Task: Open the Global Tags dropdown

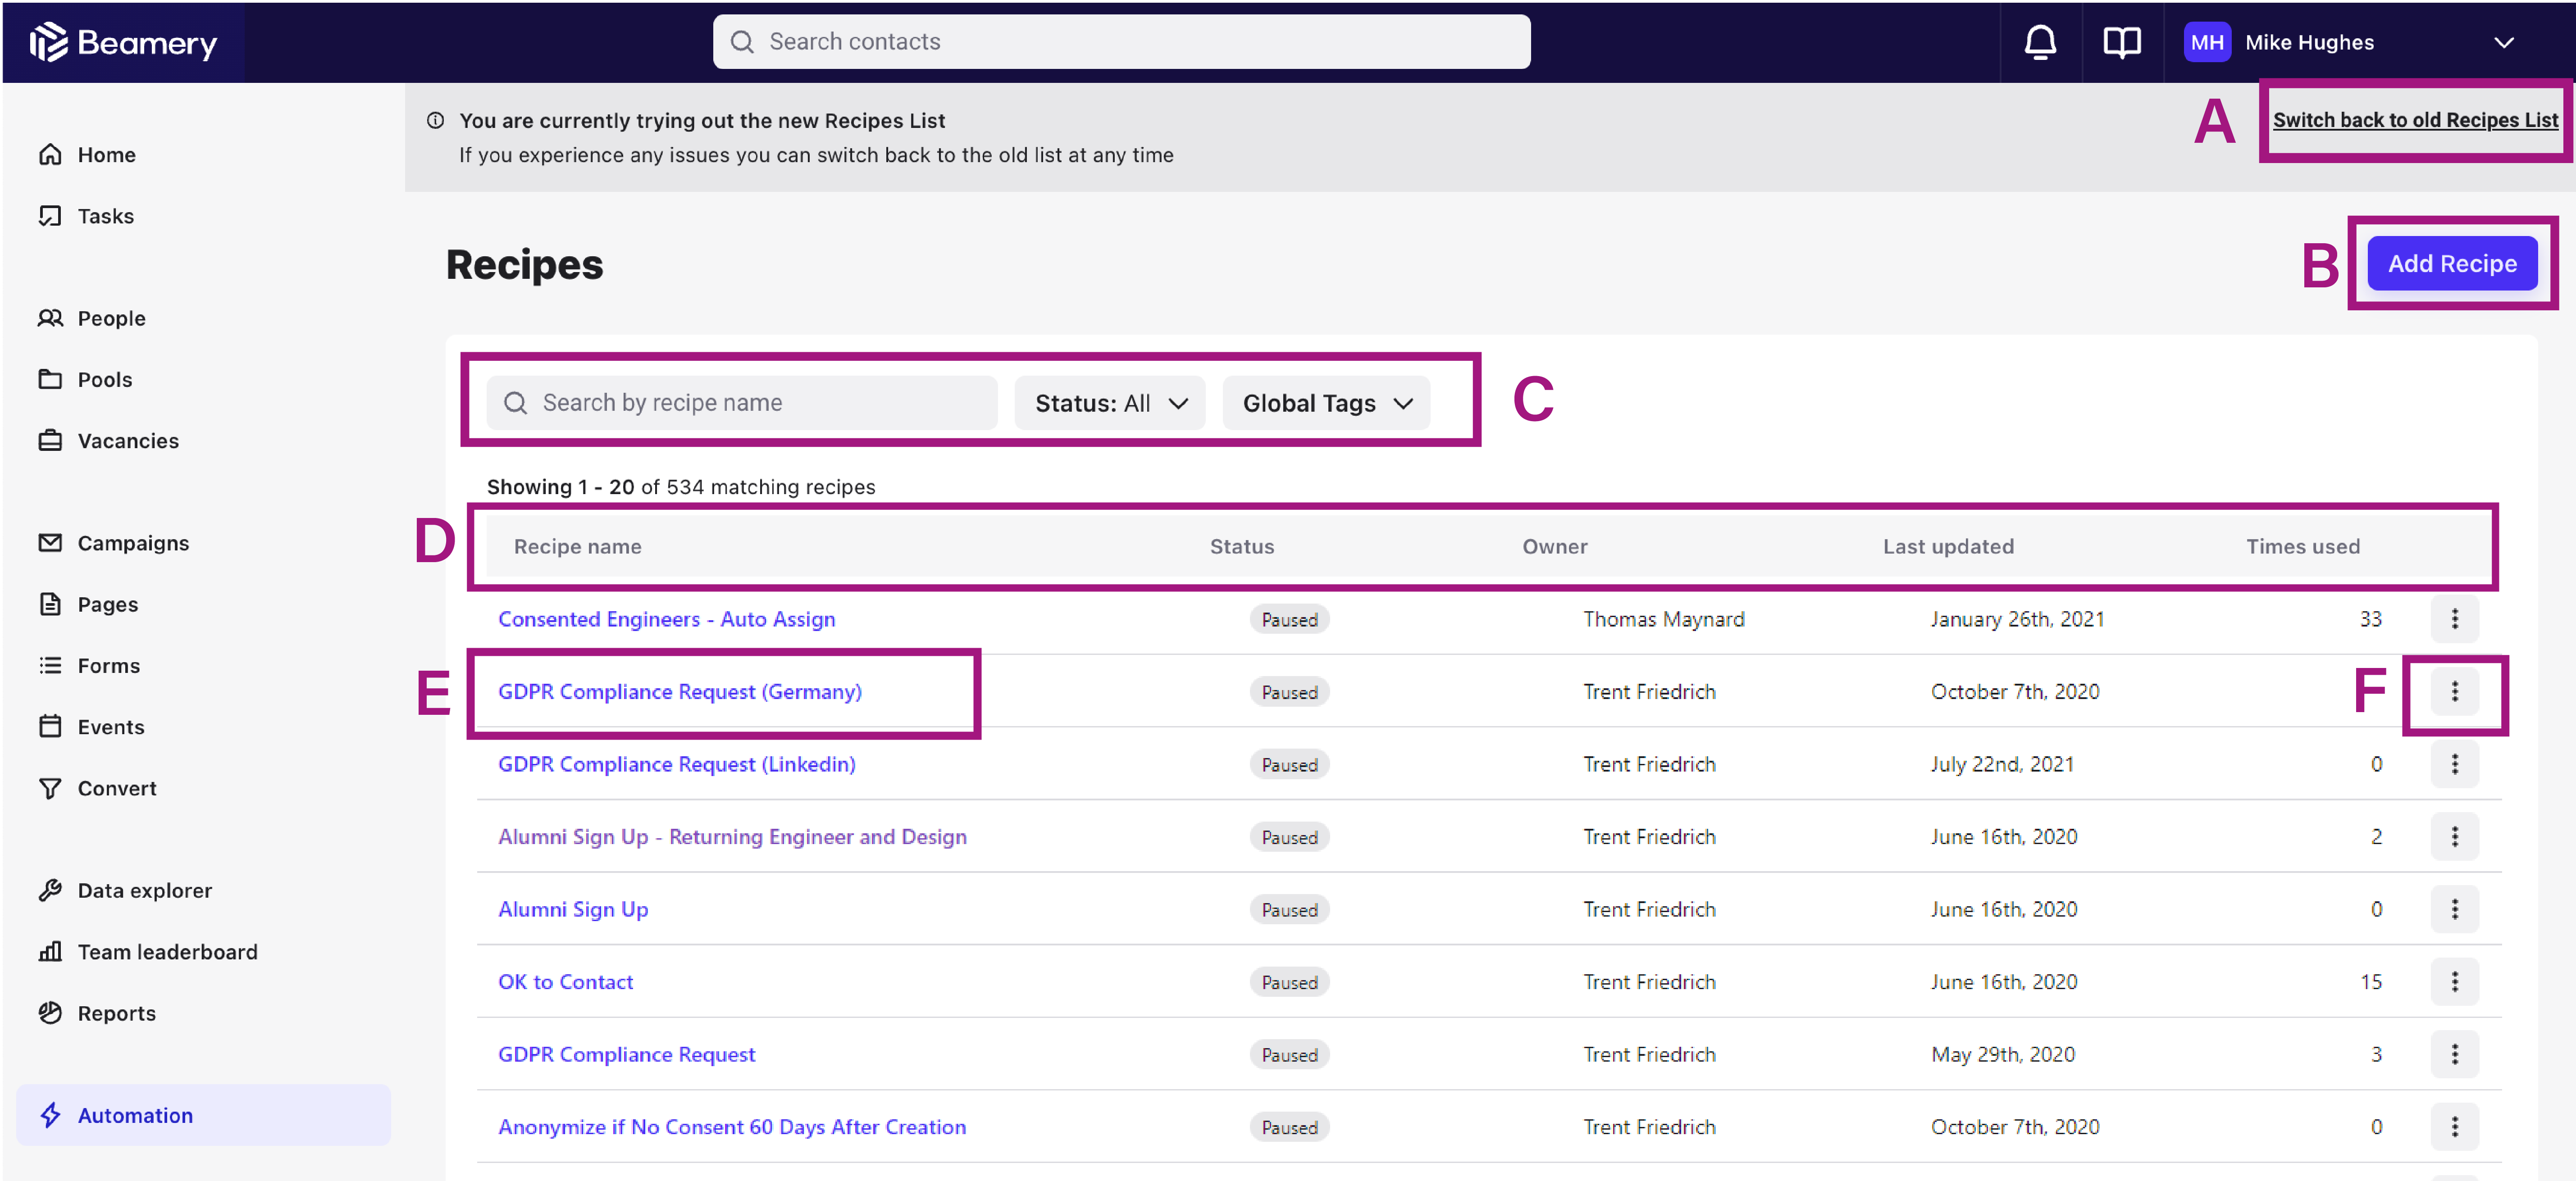Action: click(1326, 402)
